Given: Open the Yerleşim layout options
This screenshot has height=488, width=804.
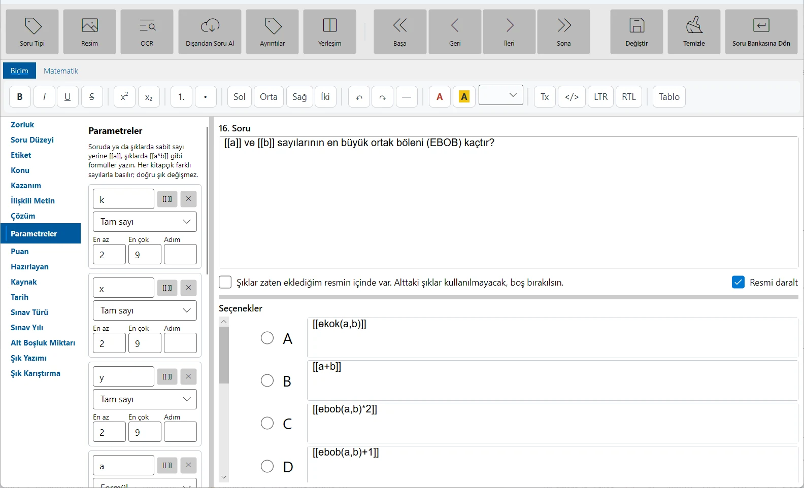Looking at the screenshot, I should pyautogui.click(x=330, y=31).
